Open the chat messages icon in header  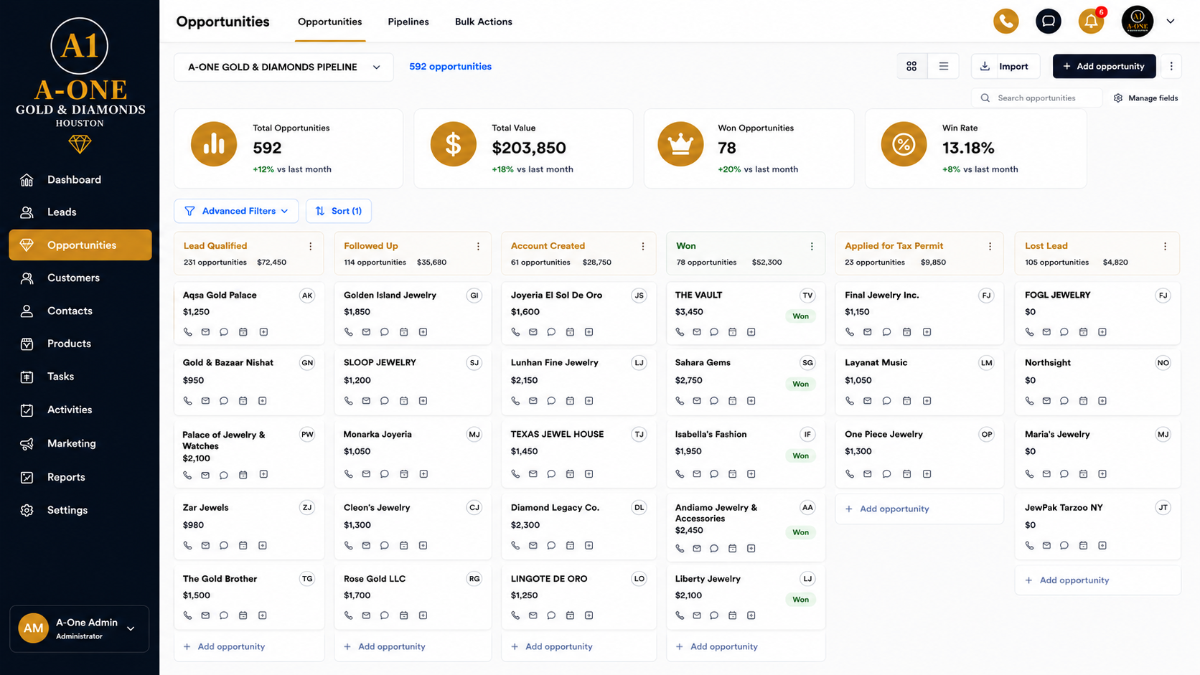pos(1049,22)
